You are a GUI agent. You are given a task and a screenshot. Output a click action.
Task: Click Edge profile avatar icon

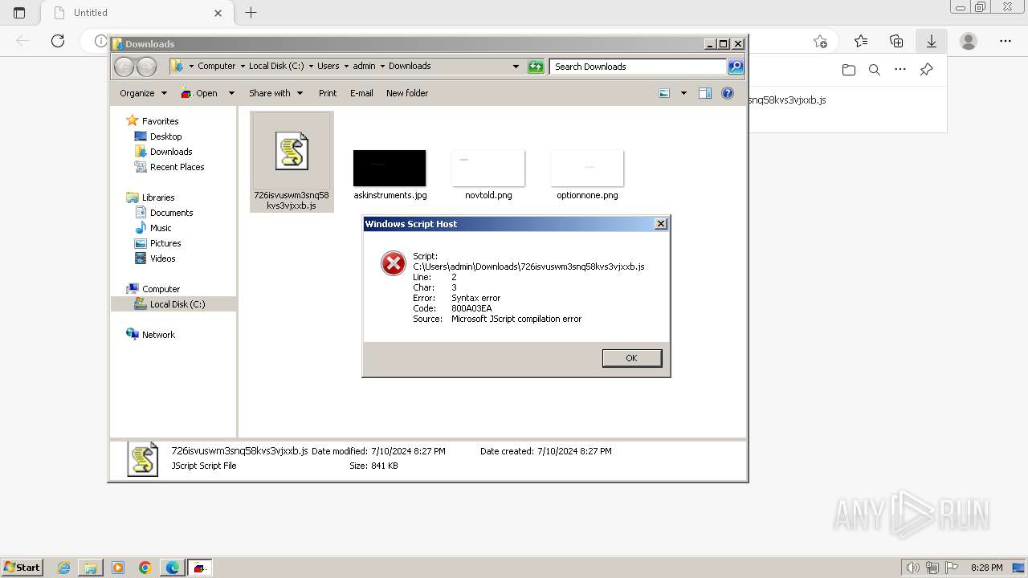tap(969, 41)
